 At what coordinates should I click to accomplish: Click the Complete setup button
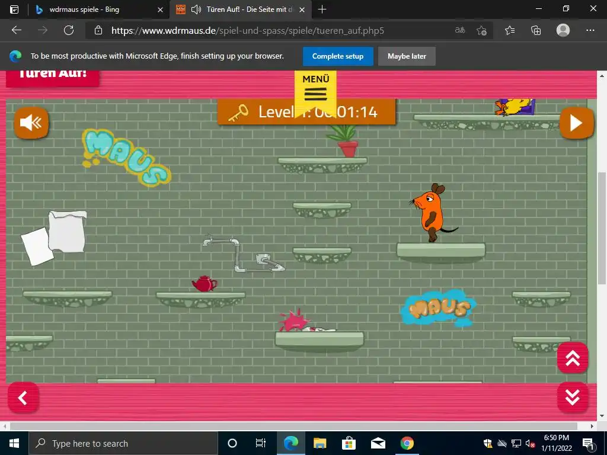[x=338, y=56]
